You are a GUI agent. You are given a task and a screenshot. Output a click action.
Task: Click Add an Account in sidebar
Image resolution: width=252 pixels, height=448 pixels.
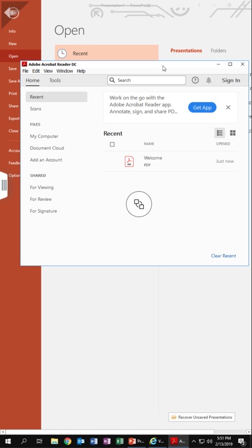[46, 159]
